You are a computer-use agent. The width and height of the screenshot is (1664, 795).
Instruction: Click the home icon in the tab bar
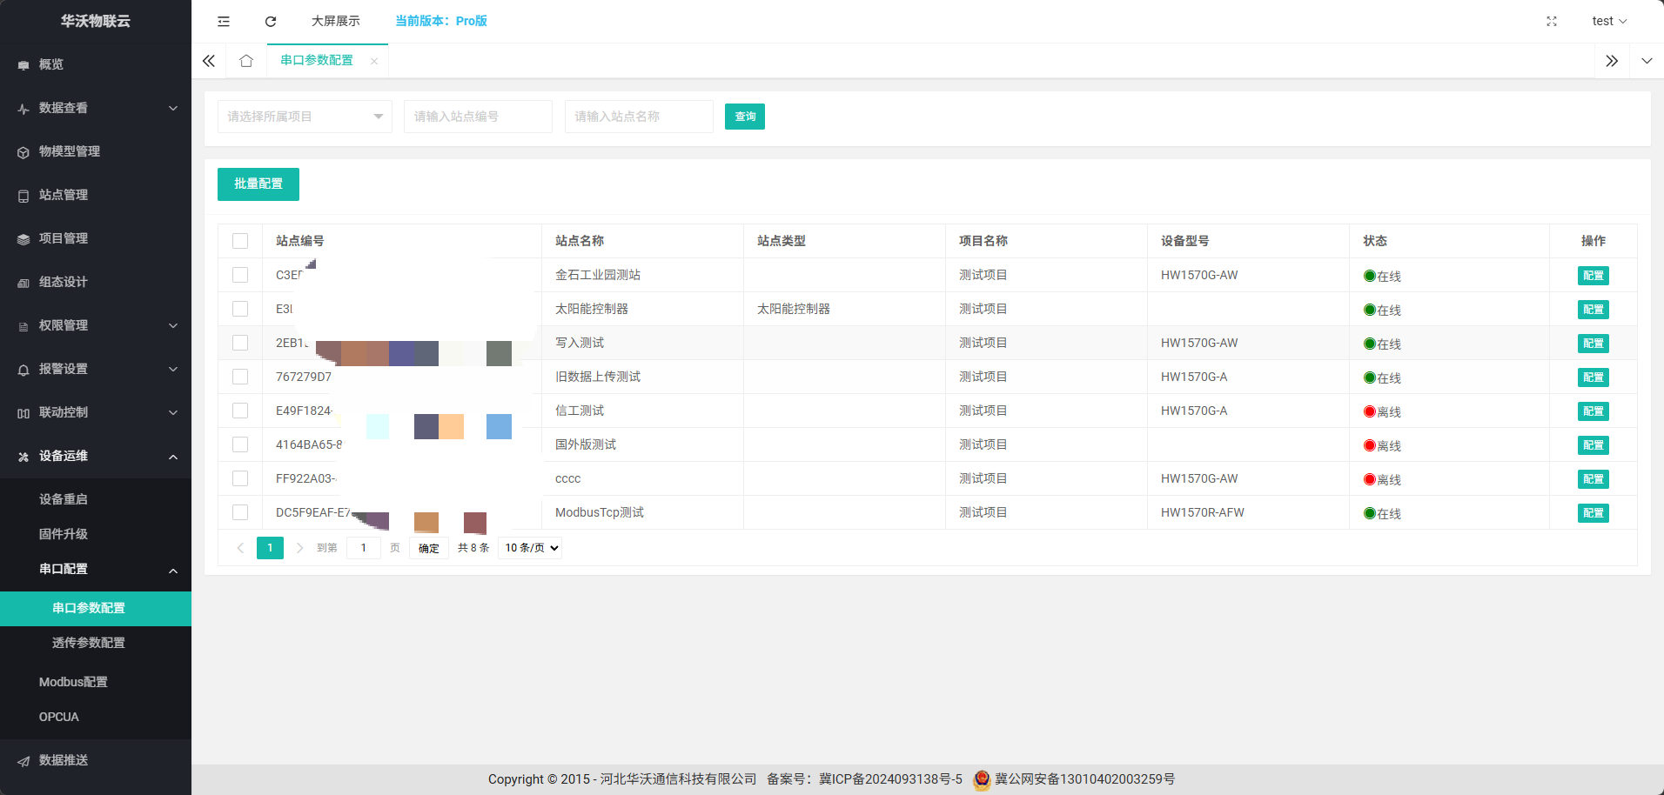point(246,60)
